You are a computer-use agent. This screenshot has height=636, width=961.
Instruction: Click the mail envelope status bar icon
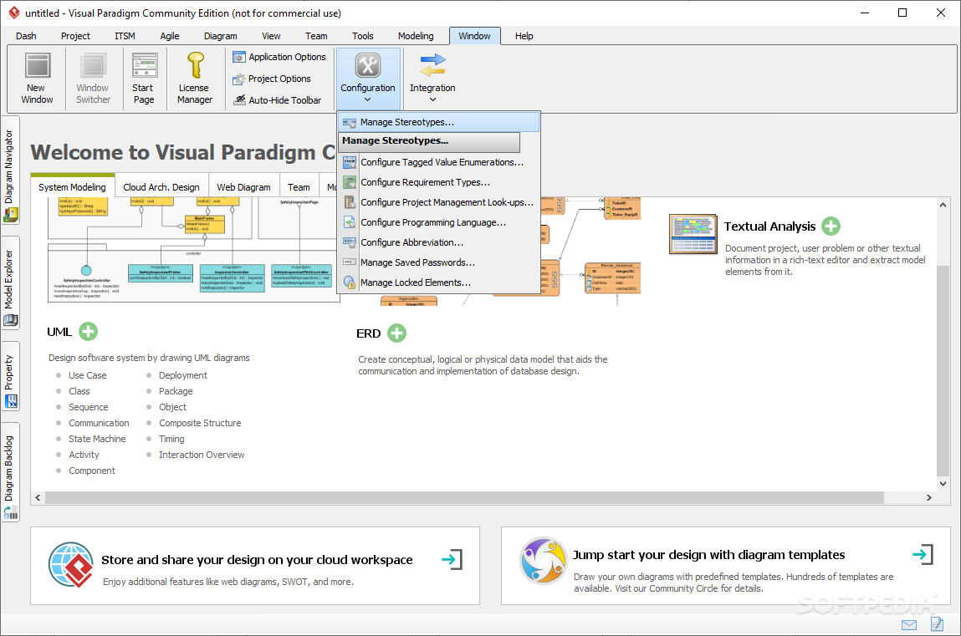pos(909,624)
